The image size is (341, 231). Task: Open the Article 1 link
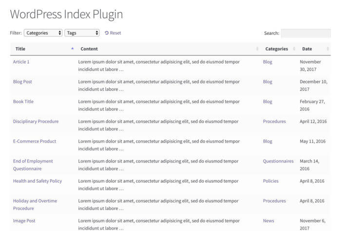click(x=21, y=62)
